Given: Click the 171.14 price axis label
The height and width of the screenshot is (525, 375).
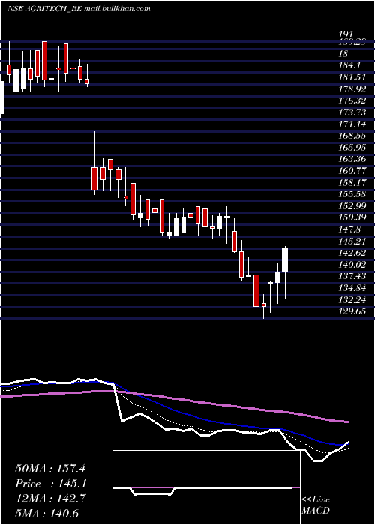Looking at the screenshot, I should [x=352, y=124].
